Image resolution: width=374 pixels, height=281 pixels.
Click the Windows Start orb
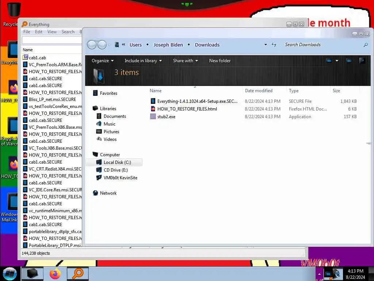(10, 274)
